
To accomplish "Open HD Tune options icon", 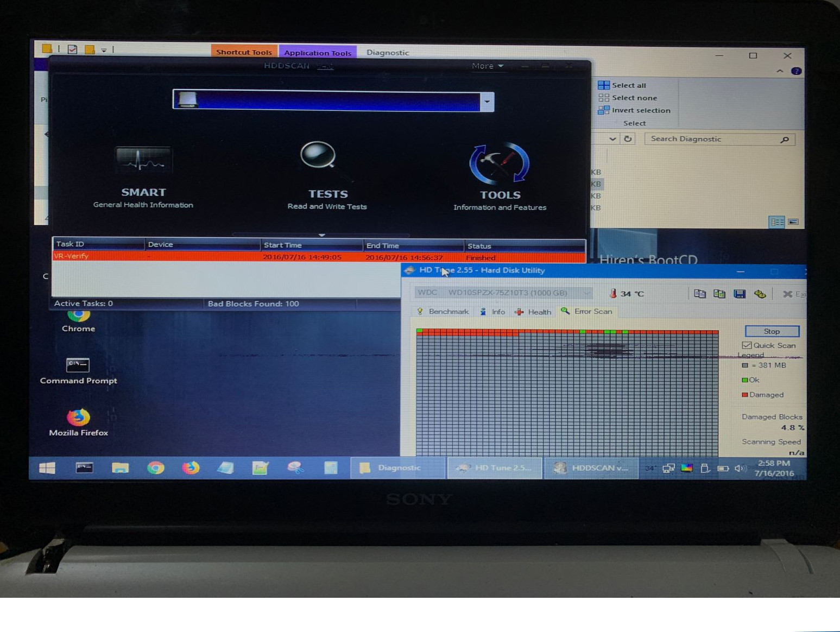I will 760,294.
